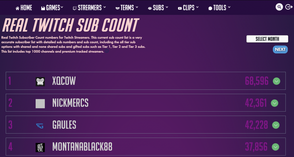
Task: Open the Streamers dropdown menu
Action: (90, 8)
